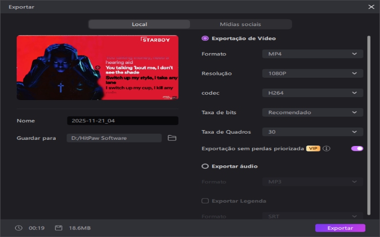
Task: Open the subtitle Formato SRT dropdown
Action: click(313, 216)
